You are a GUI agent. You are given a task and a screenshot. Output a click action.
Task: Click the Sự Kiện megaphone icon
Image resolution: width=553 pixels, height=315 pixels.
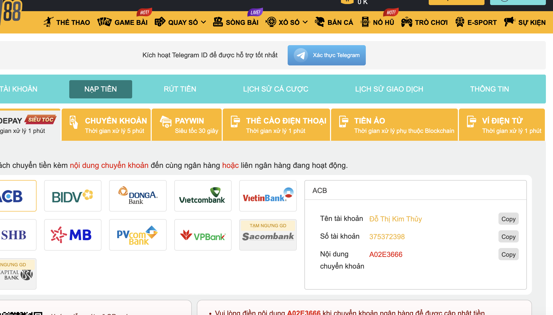509,22
